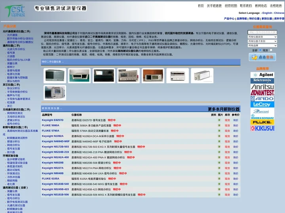Select the 现货 radio button
285x213 pixels.
(271, 50)
